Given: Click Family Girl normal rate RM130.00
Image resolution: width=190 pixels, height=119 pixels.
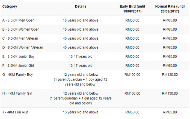Looking at the screenshot, I should [170, 94].
